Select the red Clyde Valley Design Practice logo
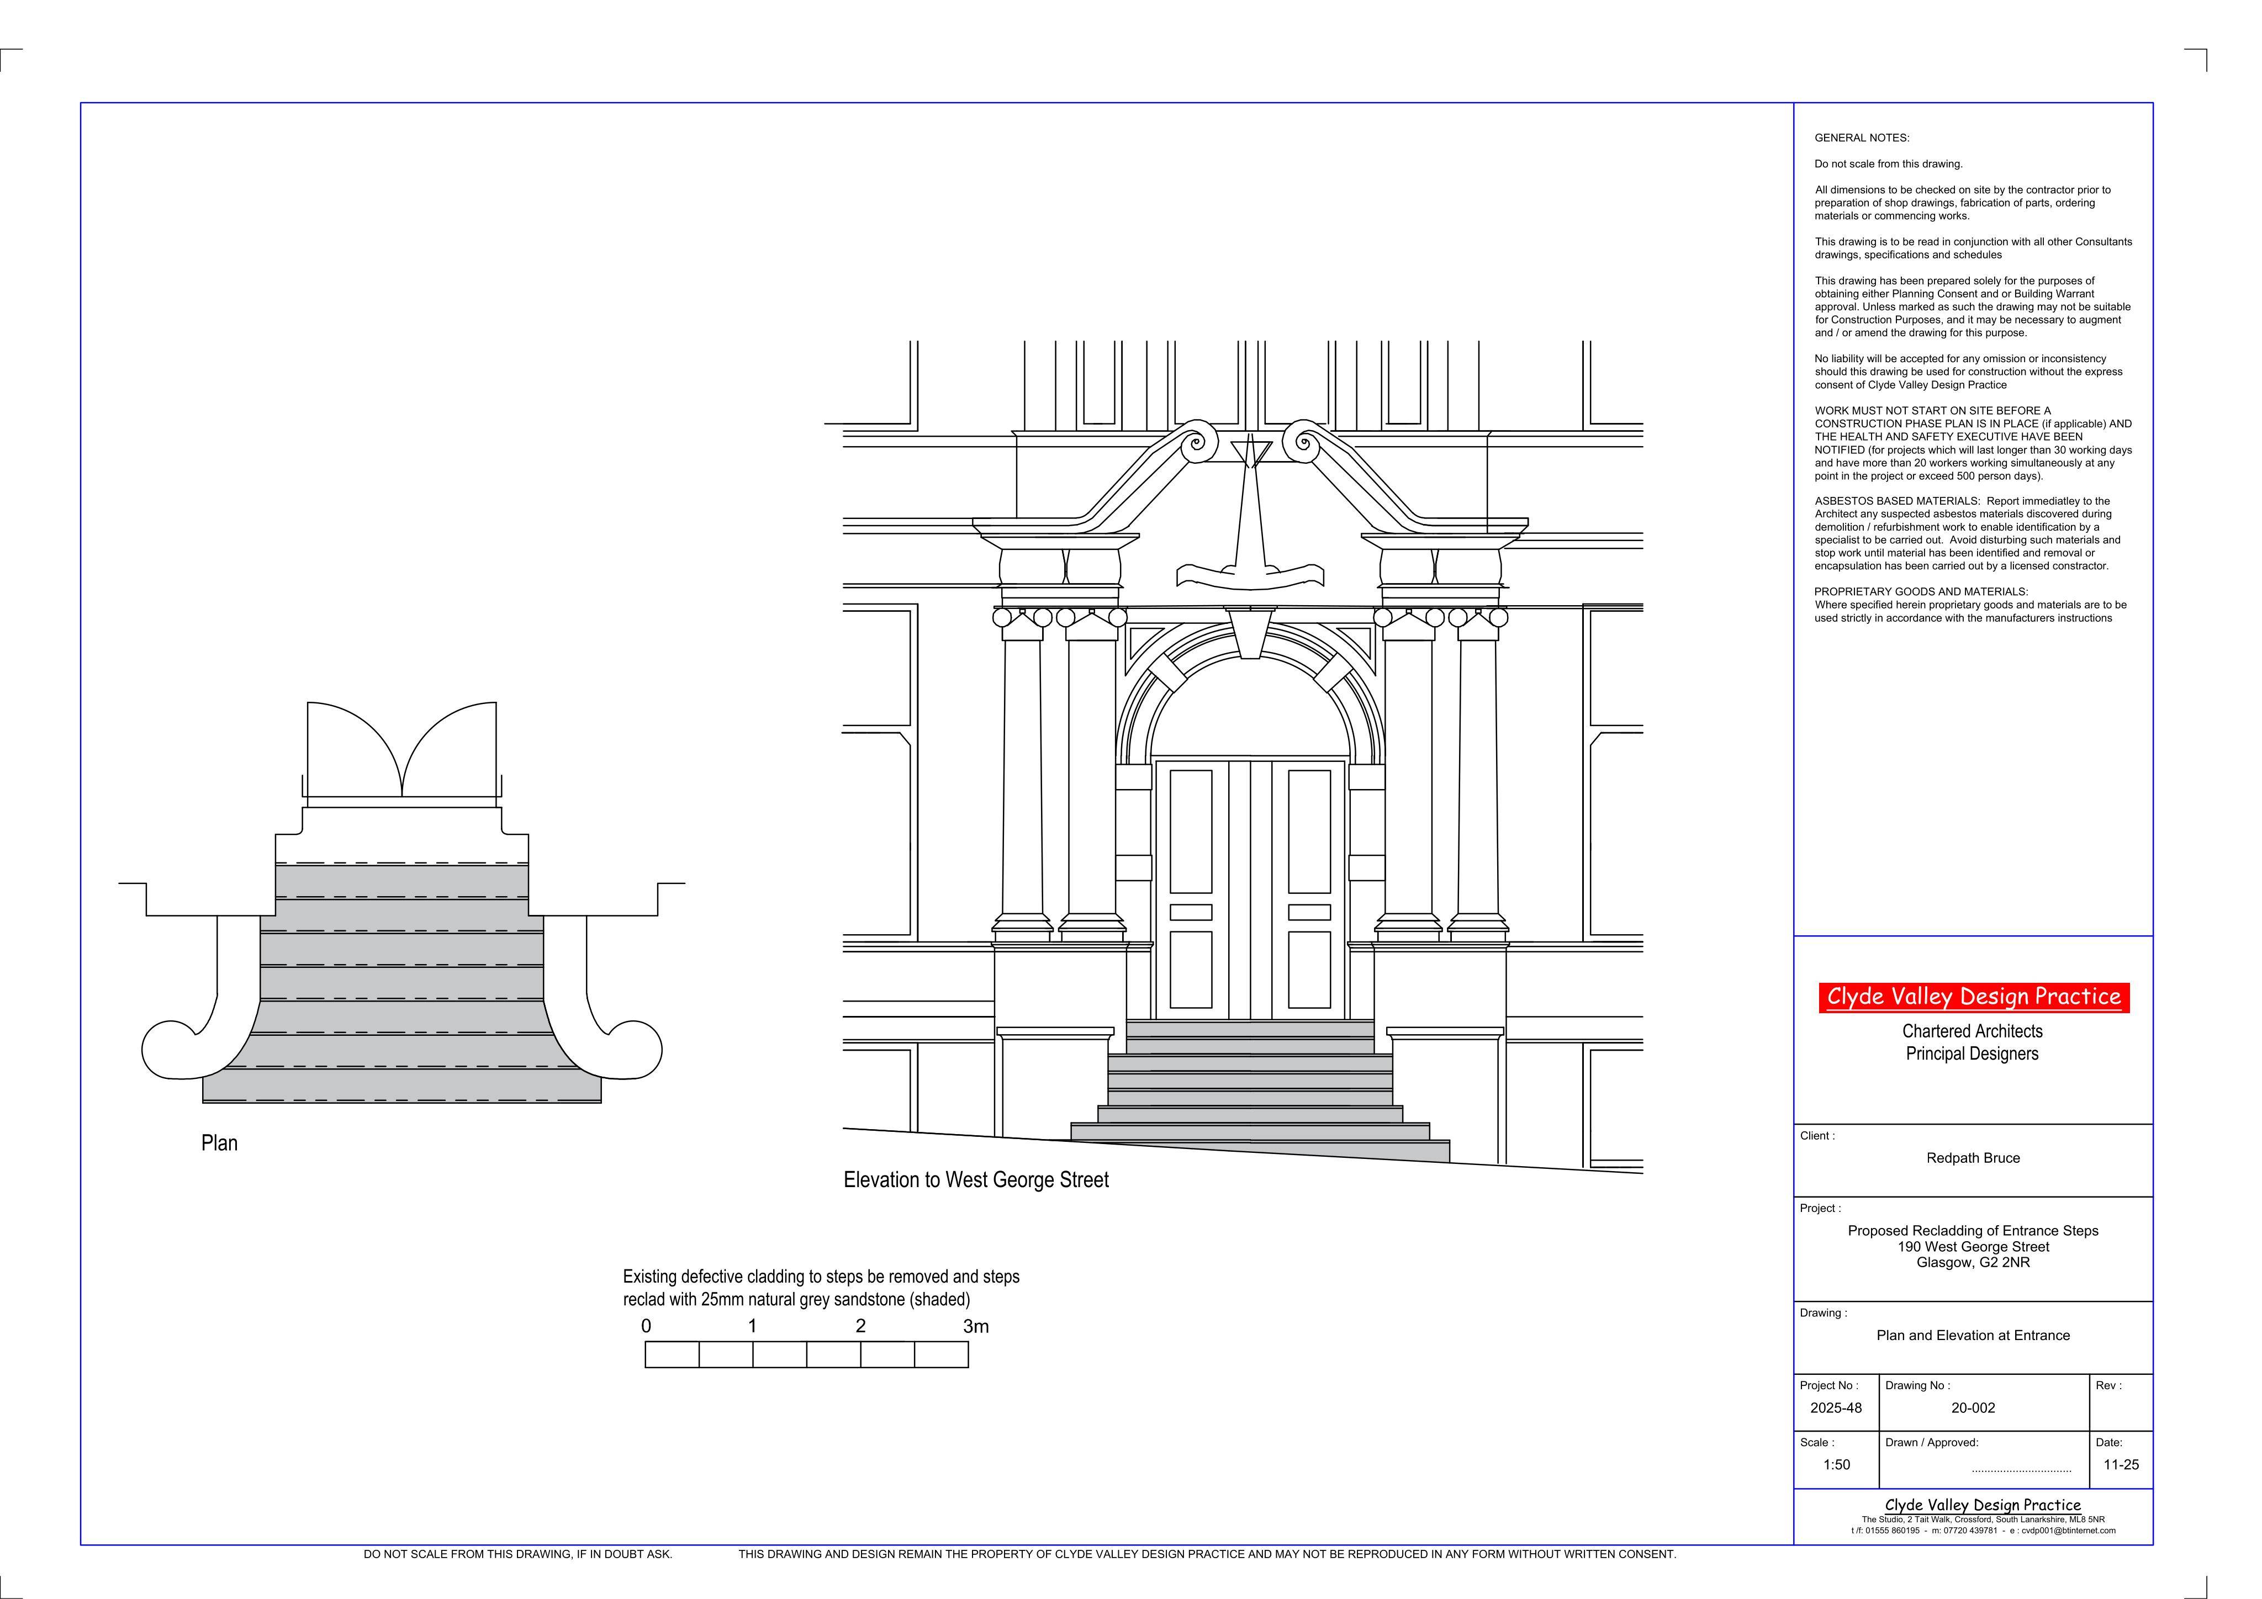The image size is (2262, 1599). click(1973, 997)
